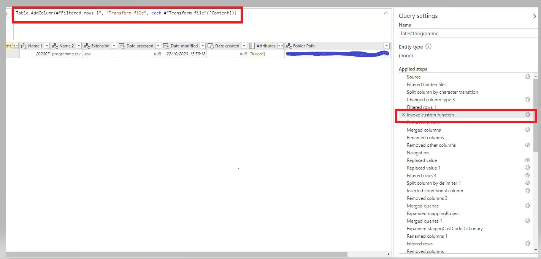The image size is (541, 259).
Task: Collapse the formula bar with chevron
Action: pos(386,13)
